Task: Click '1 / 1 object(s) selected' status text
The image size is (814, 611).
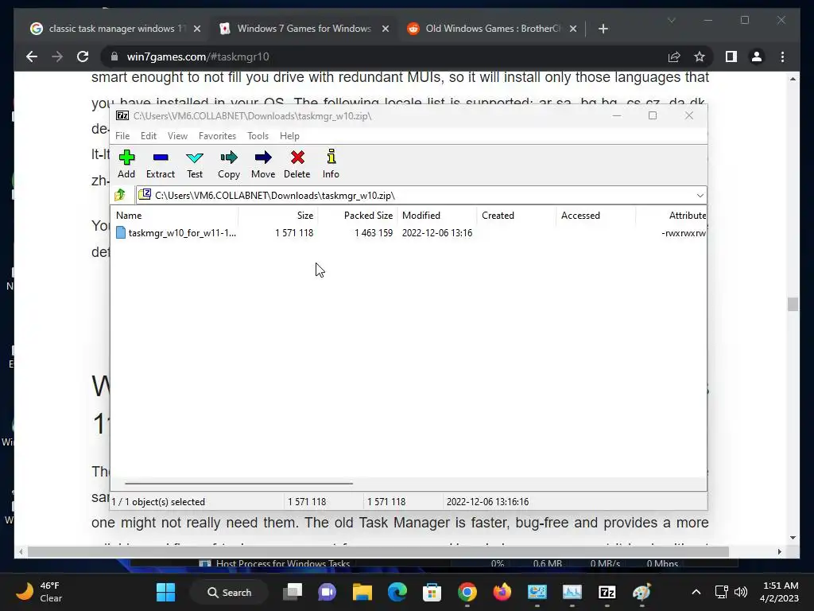Action: pos(158,502)
